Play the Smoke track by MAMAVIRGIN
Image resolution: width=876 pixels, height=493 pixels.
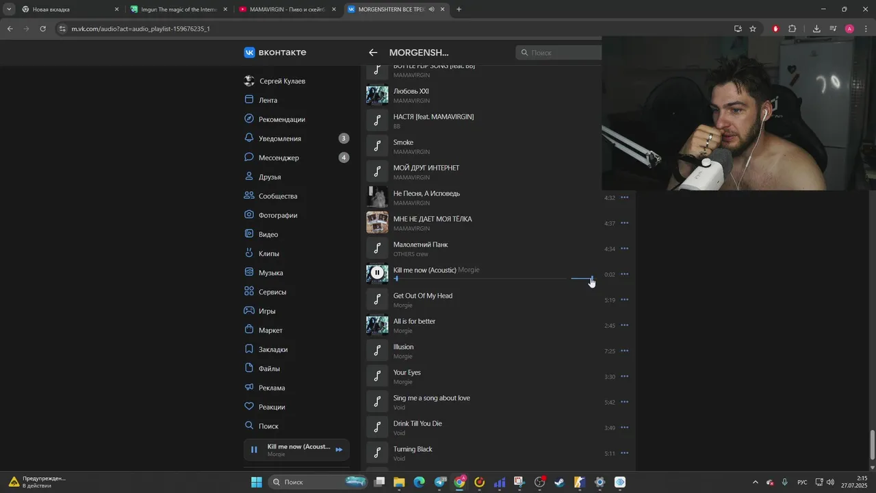pyautogui.click(x=377, y=146)
